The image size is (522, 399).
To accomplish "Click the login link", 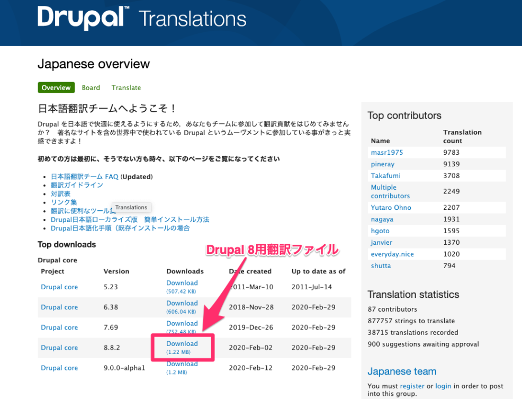I will 443,386.
